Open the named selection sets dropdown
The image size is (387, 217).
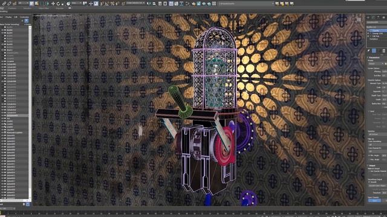pos(135,3)
